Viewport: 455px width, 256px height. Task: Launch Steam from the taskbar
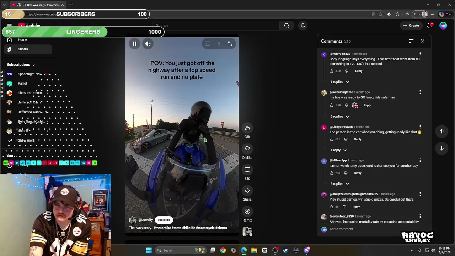pos(285,250)
